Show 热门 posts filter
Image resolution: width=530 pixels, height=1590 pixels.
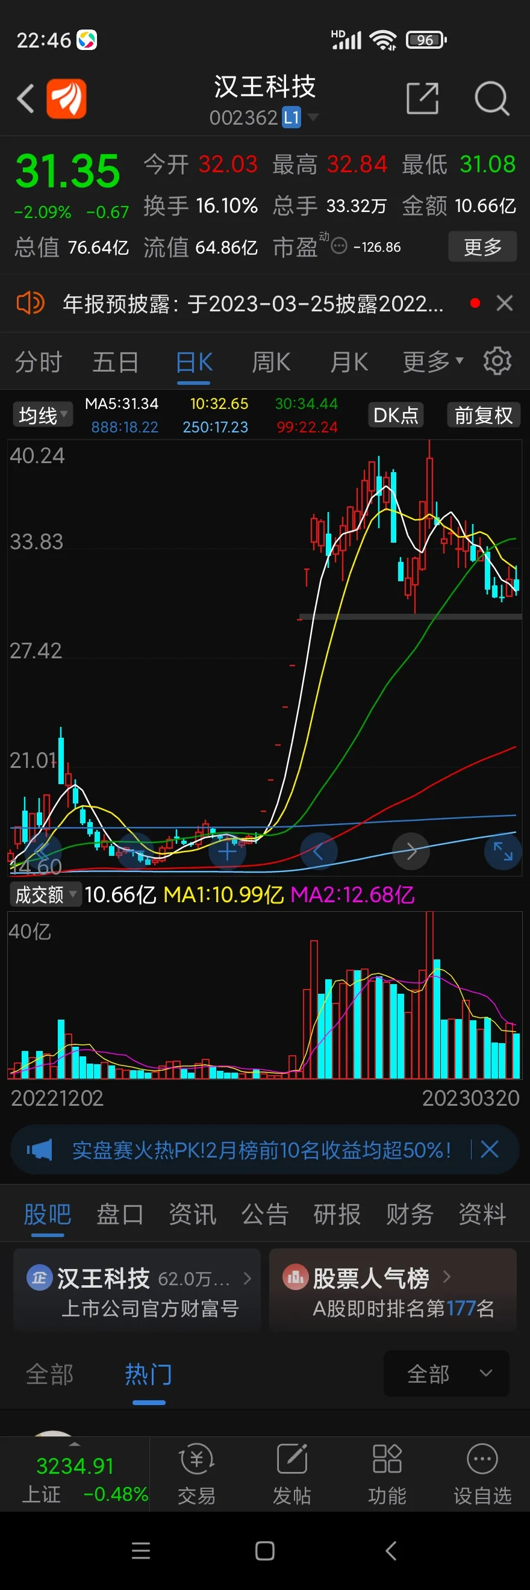point(149,1374)
